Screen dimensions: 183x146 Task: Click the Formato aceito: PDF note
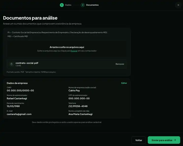[x=16, y=72]
